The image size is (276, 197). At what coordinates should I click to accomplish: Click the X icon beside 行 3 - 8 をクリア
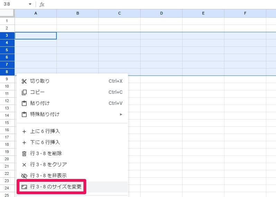[24, 164]
